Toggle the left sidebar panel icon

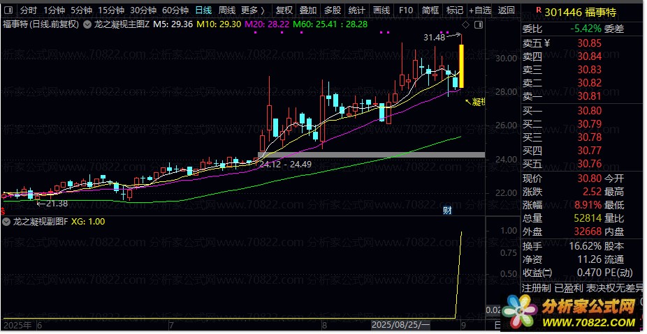10,10
